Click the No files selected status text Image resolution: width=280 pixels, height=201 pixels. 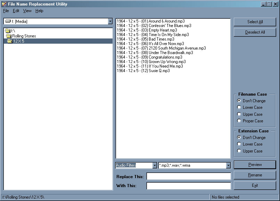(x=225, y=197)
